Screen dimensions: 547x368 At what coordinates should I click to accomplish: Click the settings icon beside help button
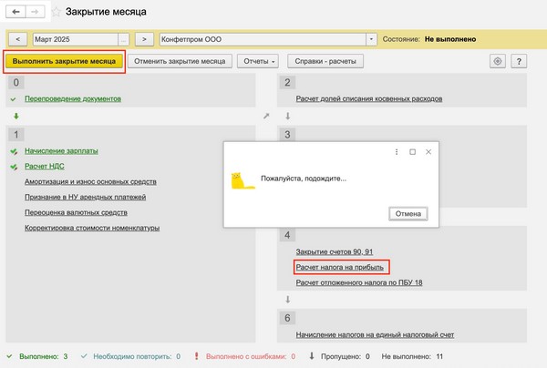click(498, 61)
